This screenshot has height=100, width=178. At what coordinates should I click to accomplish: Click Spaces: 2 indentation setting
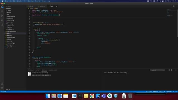(155, 92)
